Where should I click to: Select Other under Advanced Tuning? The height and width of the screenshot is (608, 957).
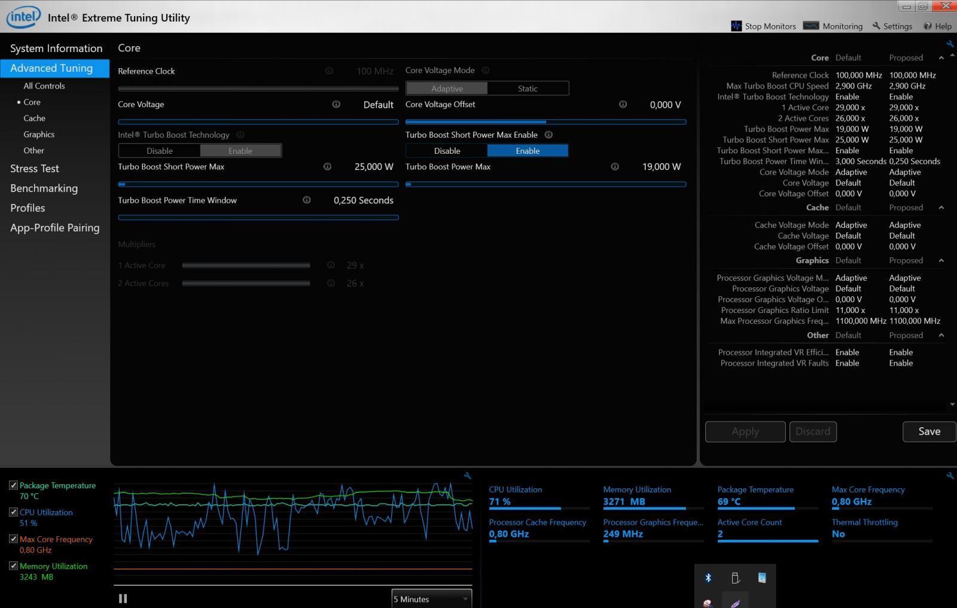point(33,151)
